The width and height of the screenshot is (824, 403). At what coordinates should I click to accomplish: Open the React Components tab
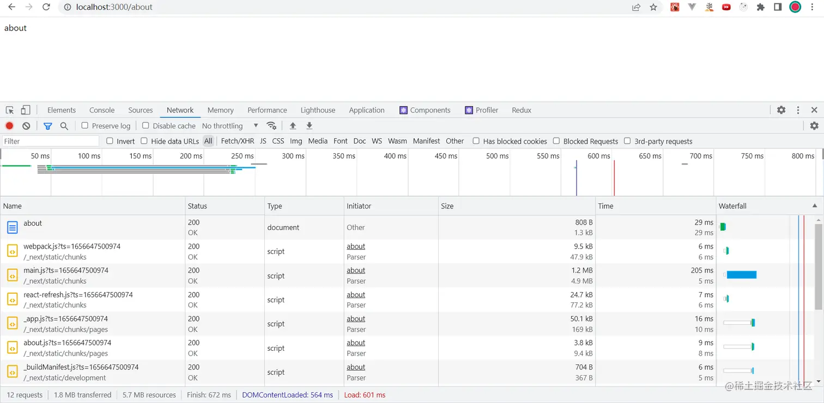[x=425, y=110]
